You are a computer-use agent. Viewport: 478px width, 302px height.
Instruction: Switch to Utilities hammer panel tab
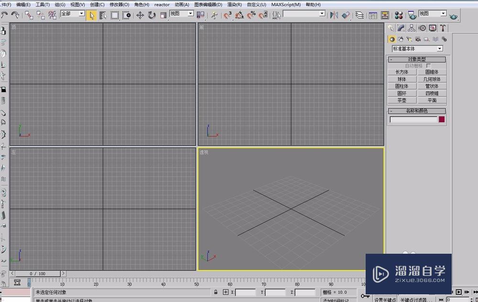coord(443,28)
